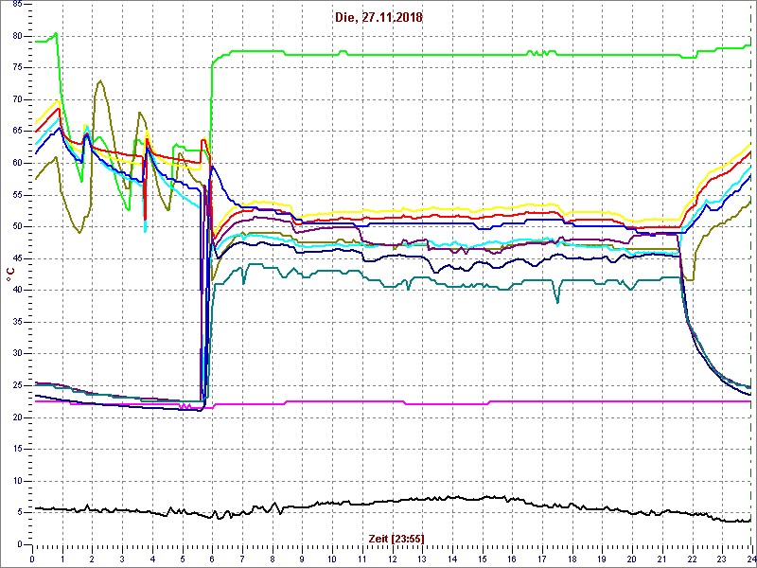Click hour 3 on the time axis

(x=122, y=557)
